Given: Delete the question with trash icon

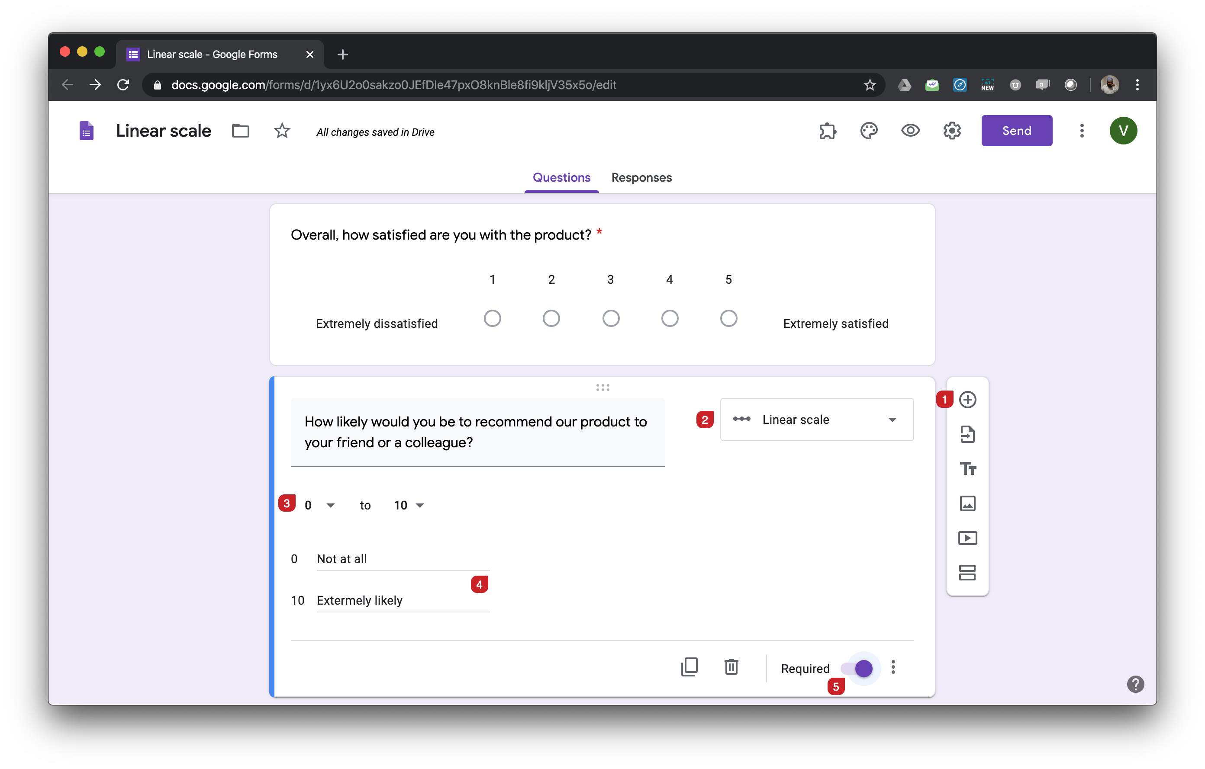Looking at the screenshot, I should click(731, 666).
